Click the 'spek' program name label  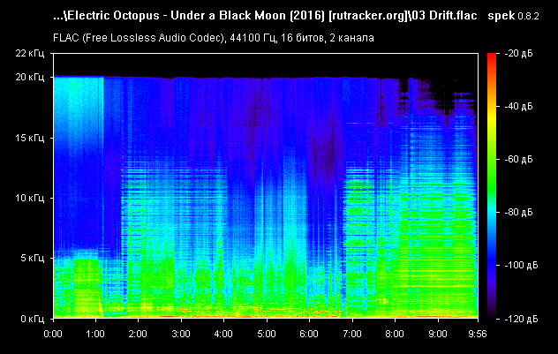click(501, 16)
